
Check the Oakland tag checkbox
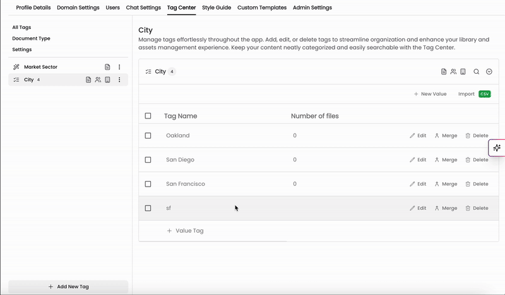[148, 136]
